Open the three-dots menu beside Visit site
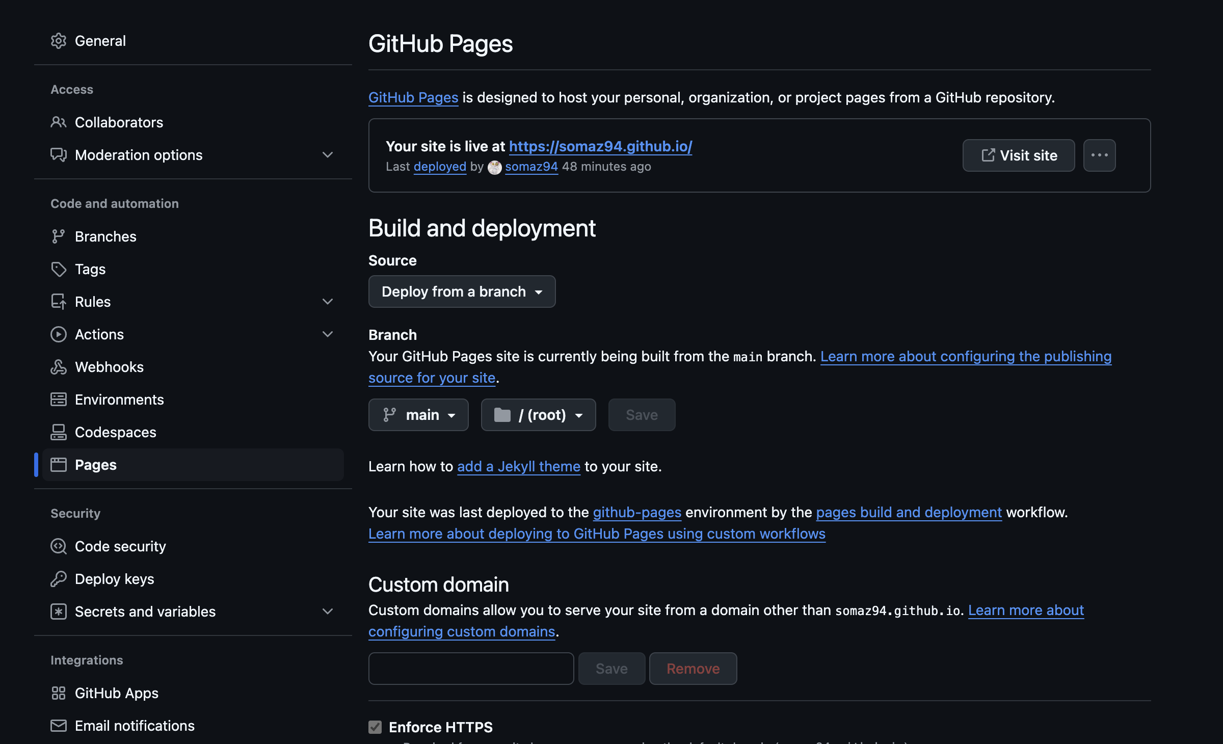This screenshot has width=1223, height=744. click(1099, 155)
